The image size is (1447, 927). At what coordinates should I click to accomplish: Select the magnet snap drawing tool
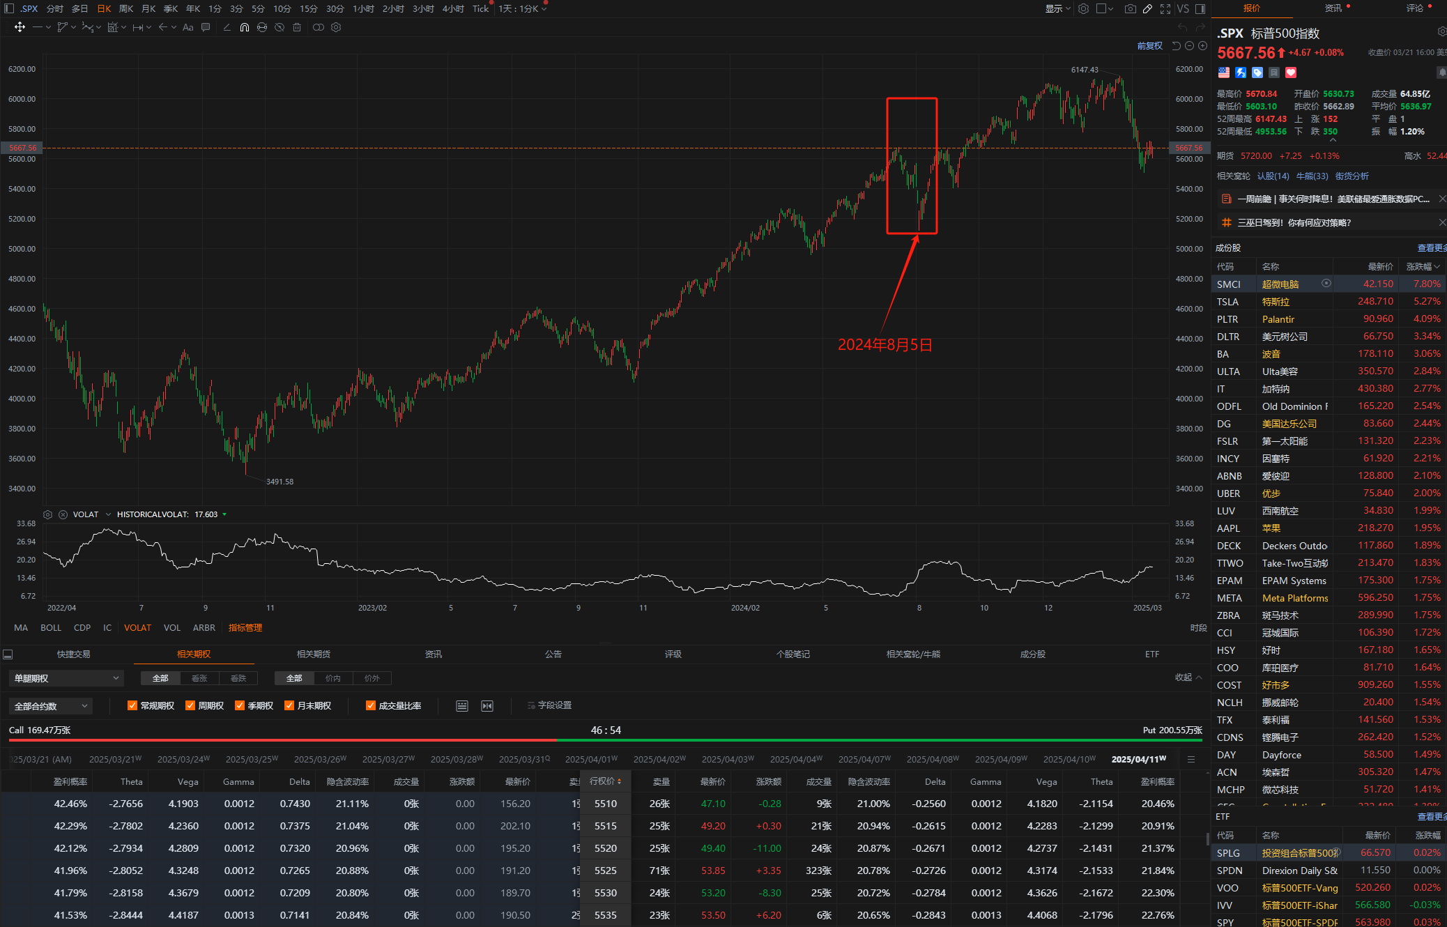(245, 27)
